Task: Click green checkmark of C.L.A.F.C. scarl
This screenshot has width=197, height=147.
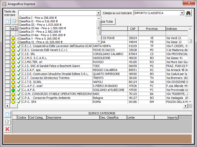Action: tap(19, 86)
